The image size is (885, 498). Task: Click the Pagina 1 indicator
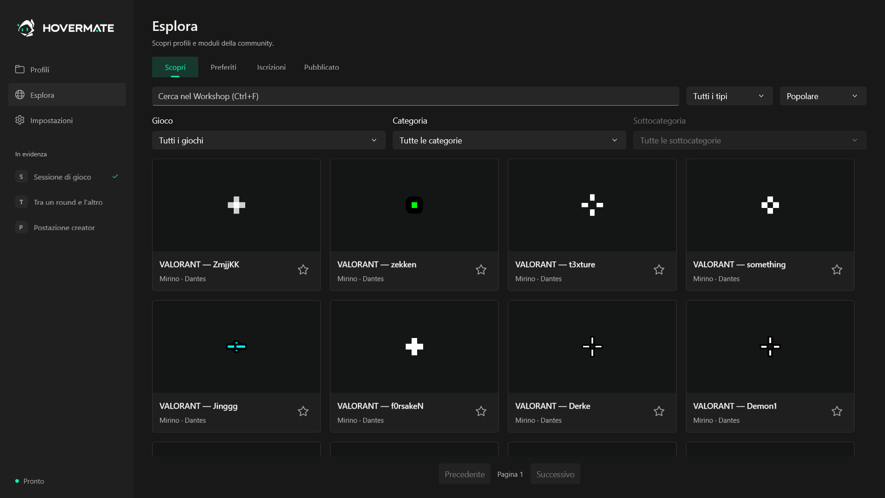click(510, 474)
